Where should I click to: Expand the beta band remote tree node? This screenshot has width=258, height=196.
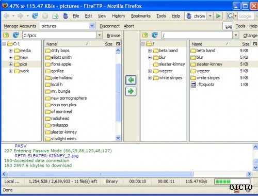pos(150,51)
